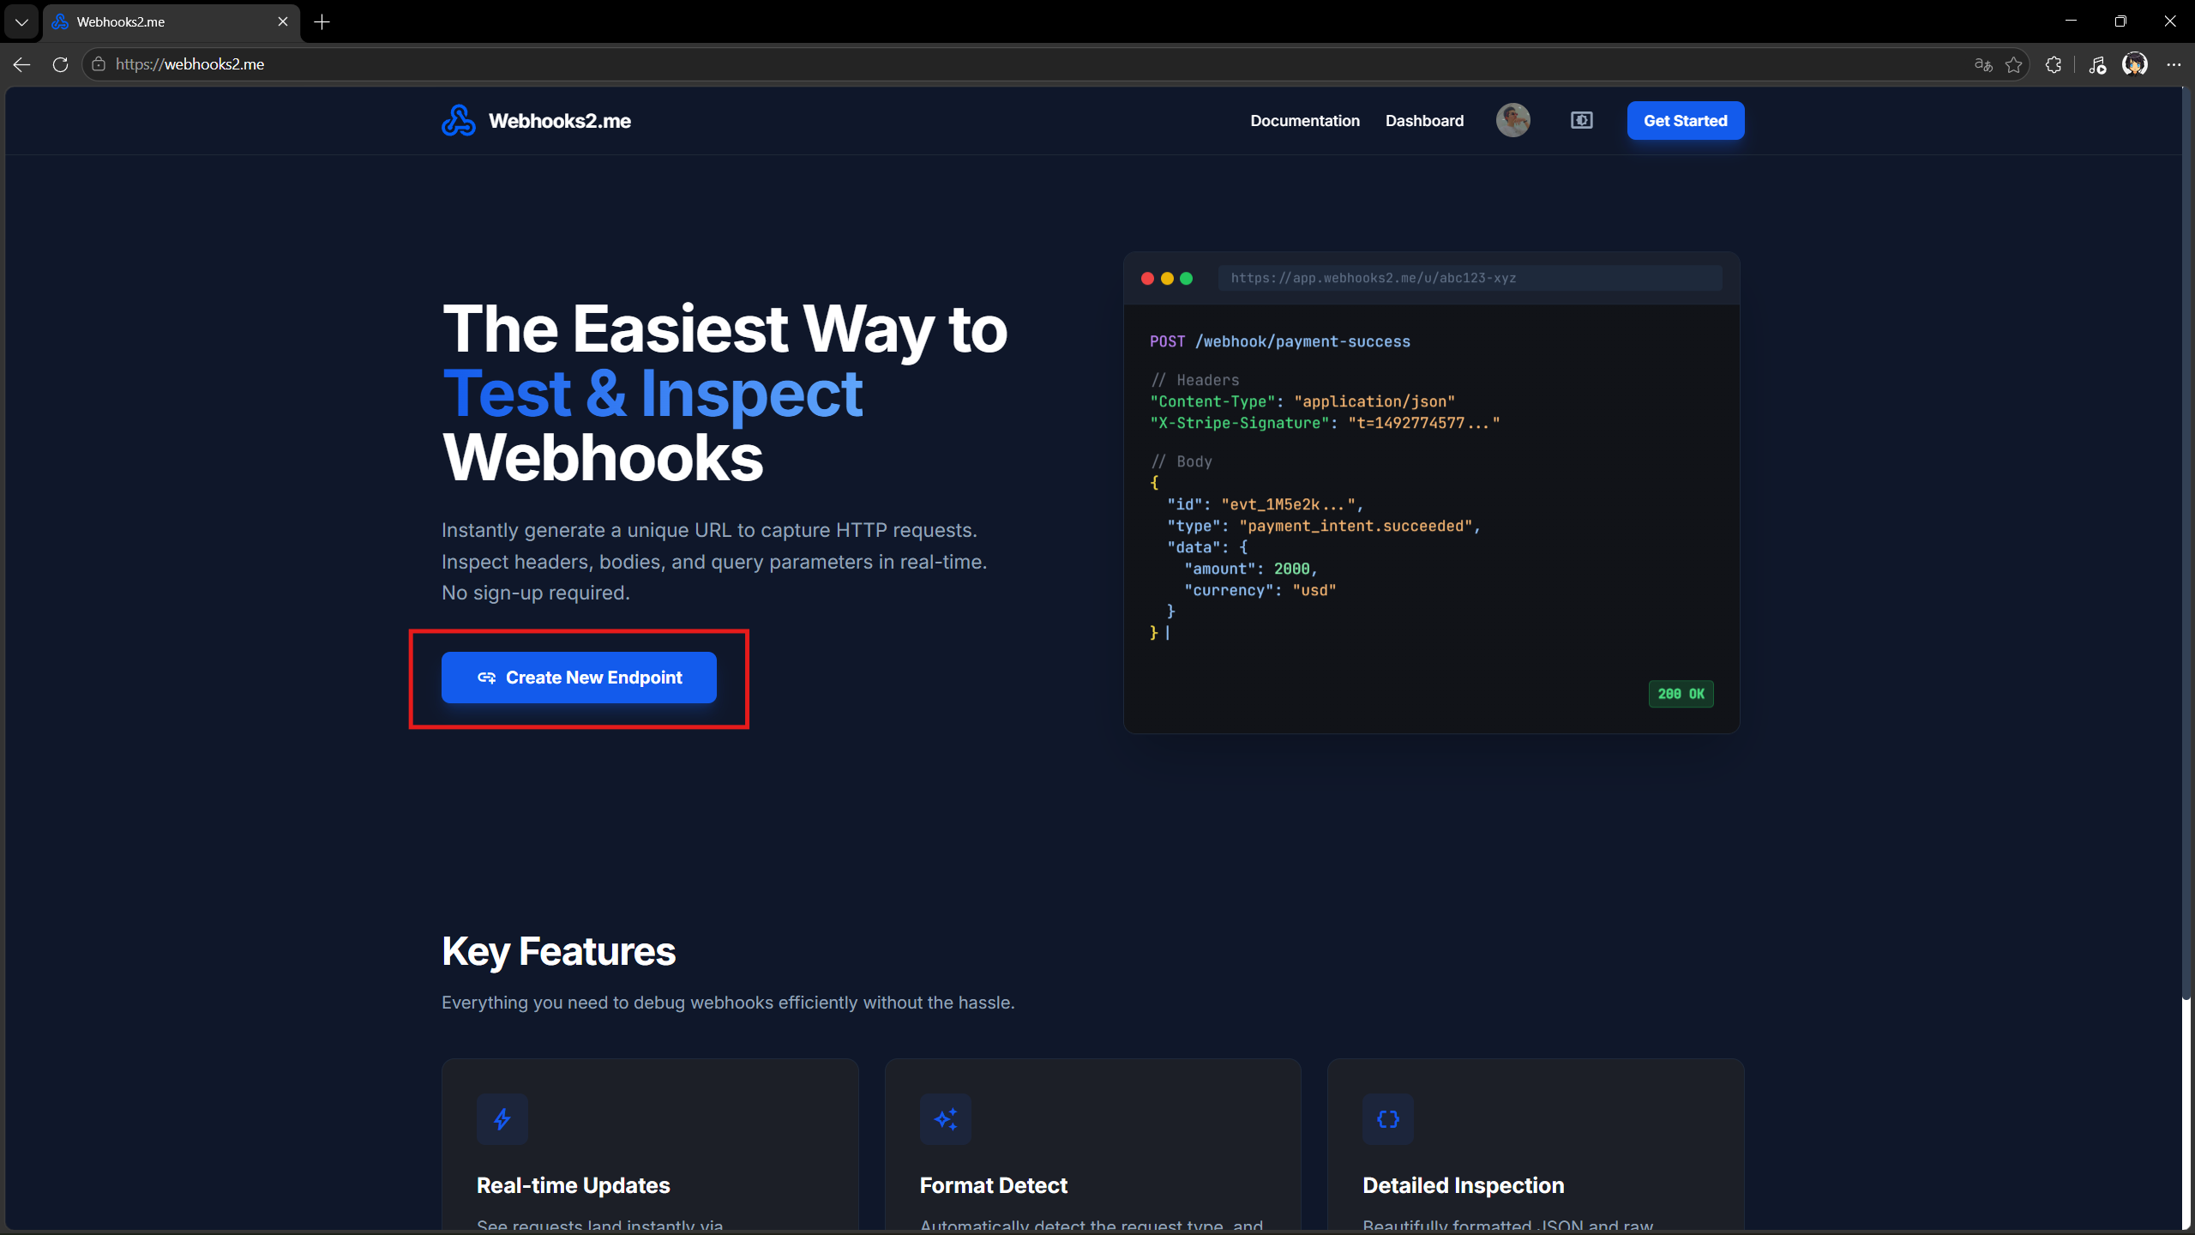Click the Webhooks2.me brand name

click(x=560, y=121)
